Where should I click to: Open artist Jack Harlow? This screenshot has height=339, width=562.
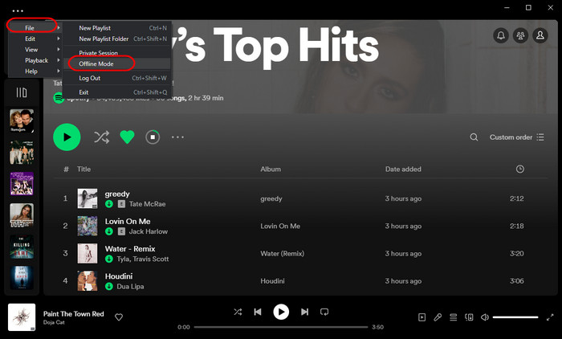(148, 231)
